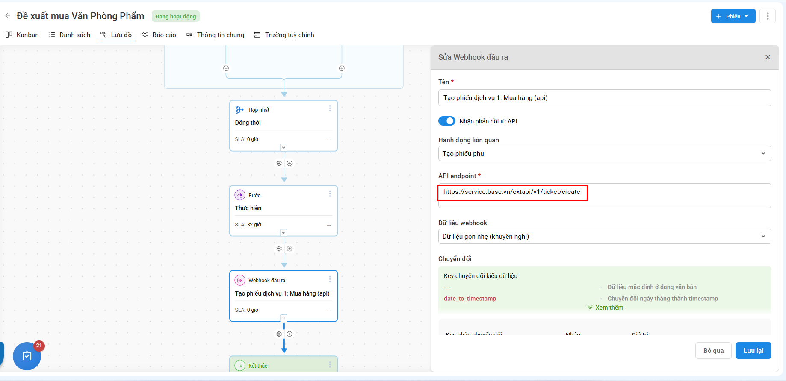
Task: Open the three-dot options menu beside Phiếu
Action: coord(768,16)
